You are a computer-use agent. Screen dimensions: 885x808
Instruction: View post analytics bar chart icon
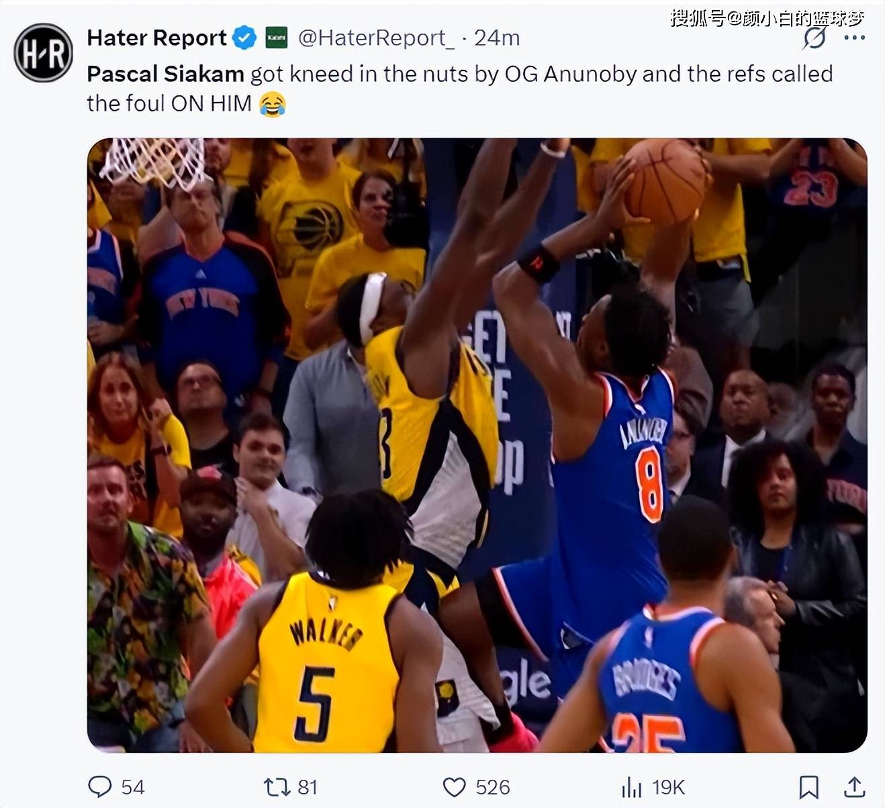[631, 787]
